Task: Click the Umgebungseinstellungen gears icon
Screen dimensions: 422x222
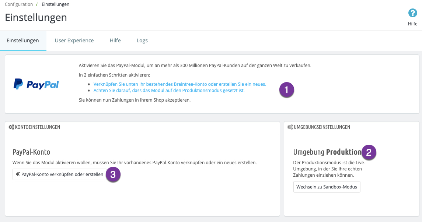Action: pos(290,127)
